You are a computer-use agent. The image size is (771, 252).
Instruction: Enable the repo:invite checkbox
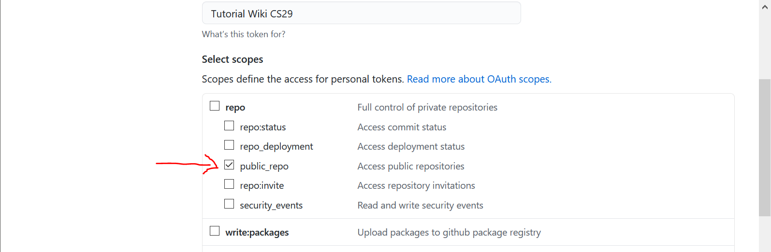[x=229, y=184]
